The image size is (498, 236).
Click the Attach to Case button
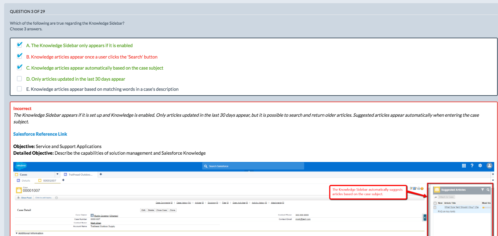(x=446, y=197)
